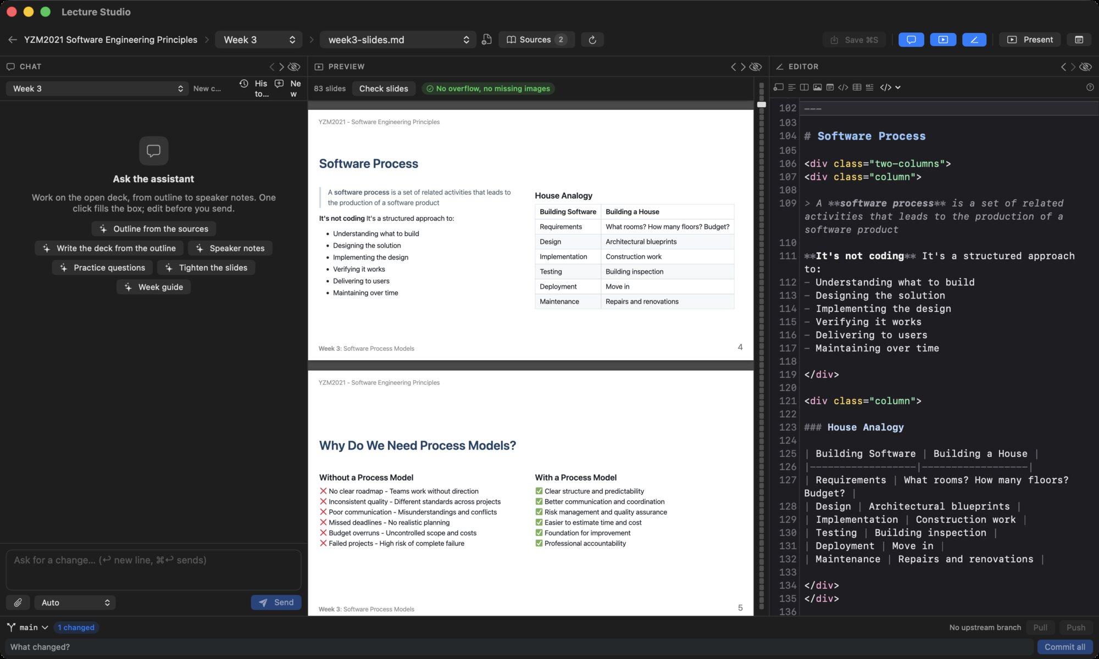
Task: Insert a code block from the editor toolbar
Action: (x=843, y=87)
